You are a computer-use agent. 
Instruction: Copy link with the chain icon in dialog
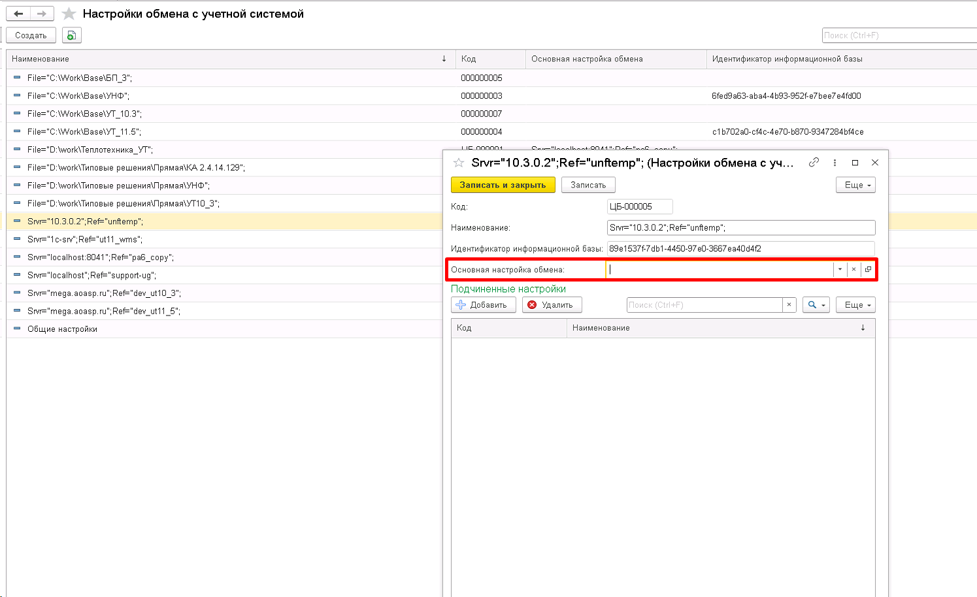point(814,163)
